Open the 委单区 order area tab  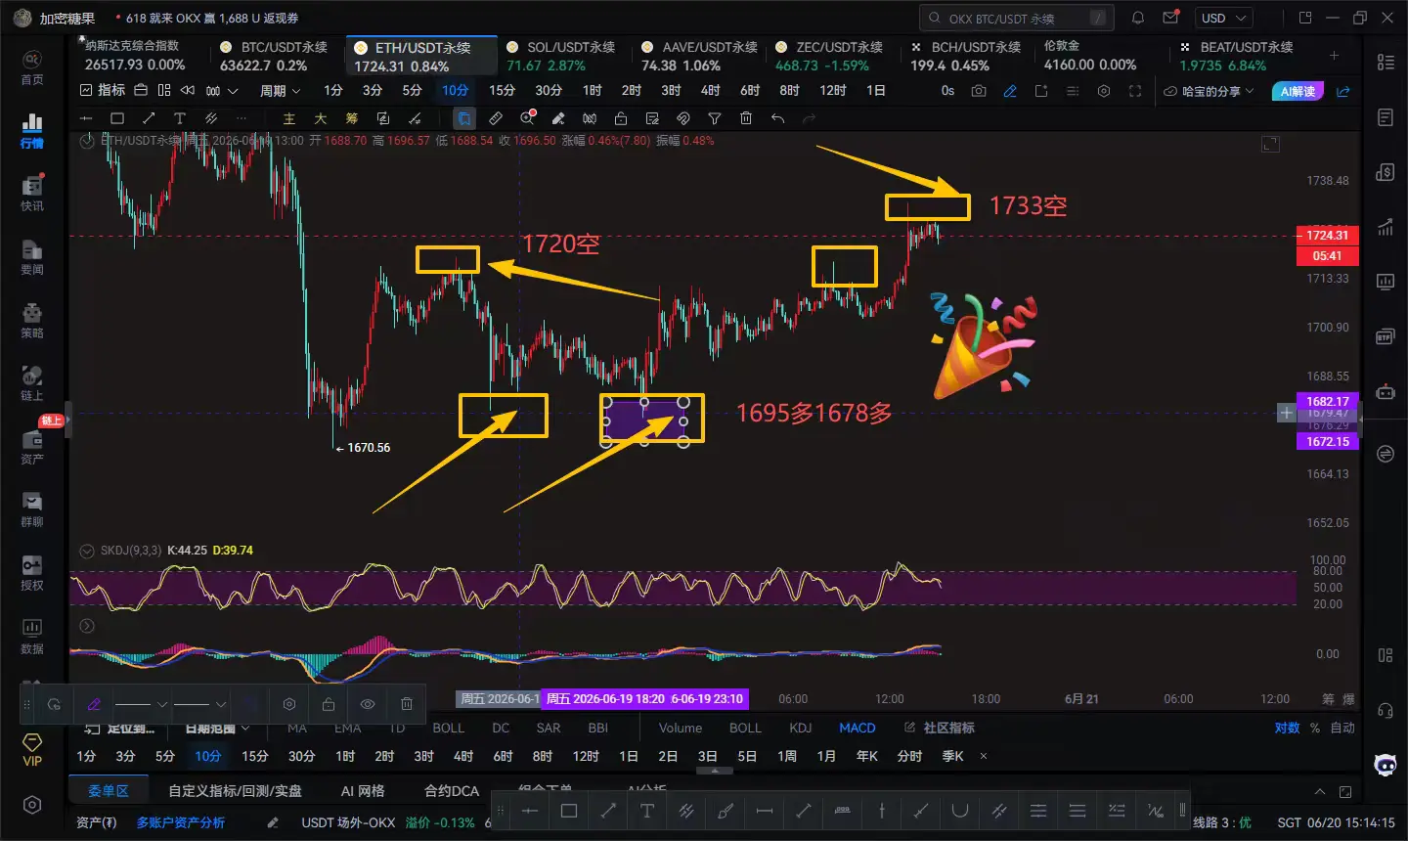click(109, 790)
